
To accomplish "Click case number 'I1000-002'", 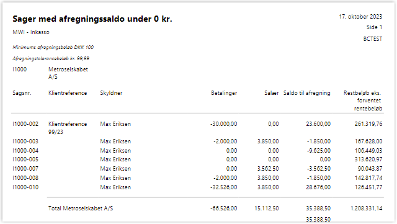I will [x=25, y=124].
